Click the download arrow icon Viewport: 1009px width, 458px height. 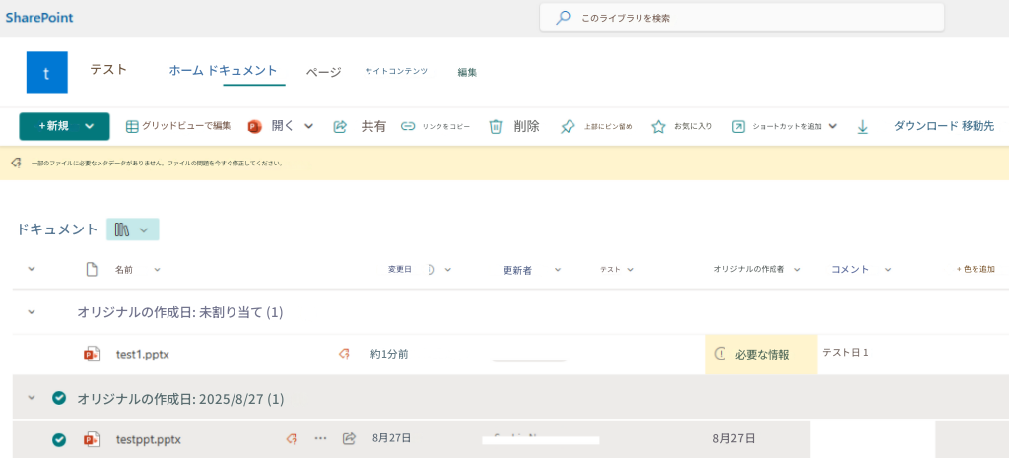point(863,127)
